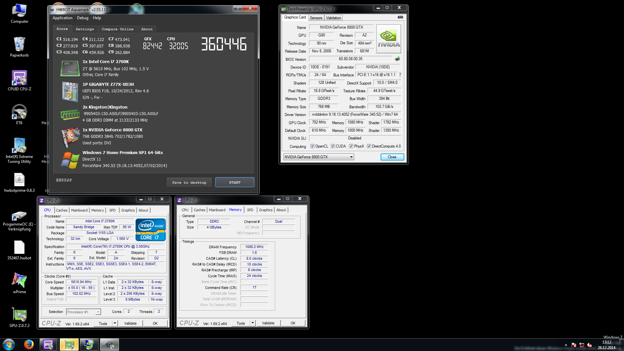
Task: Open Firefox from the taskbar
Action: point(29,344)
